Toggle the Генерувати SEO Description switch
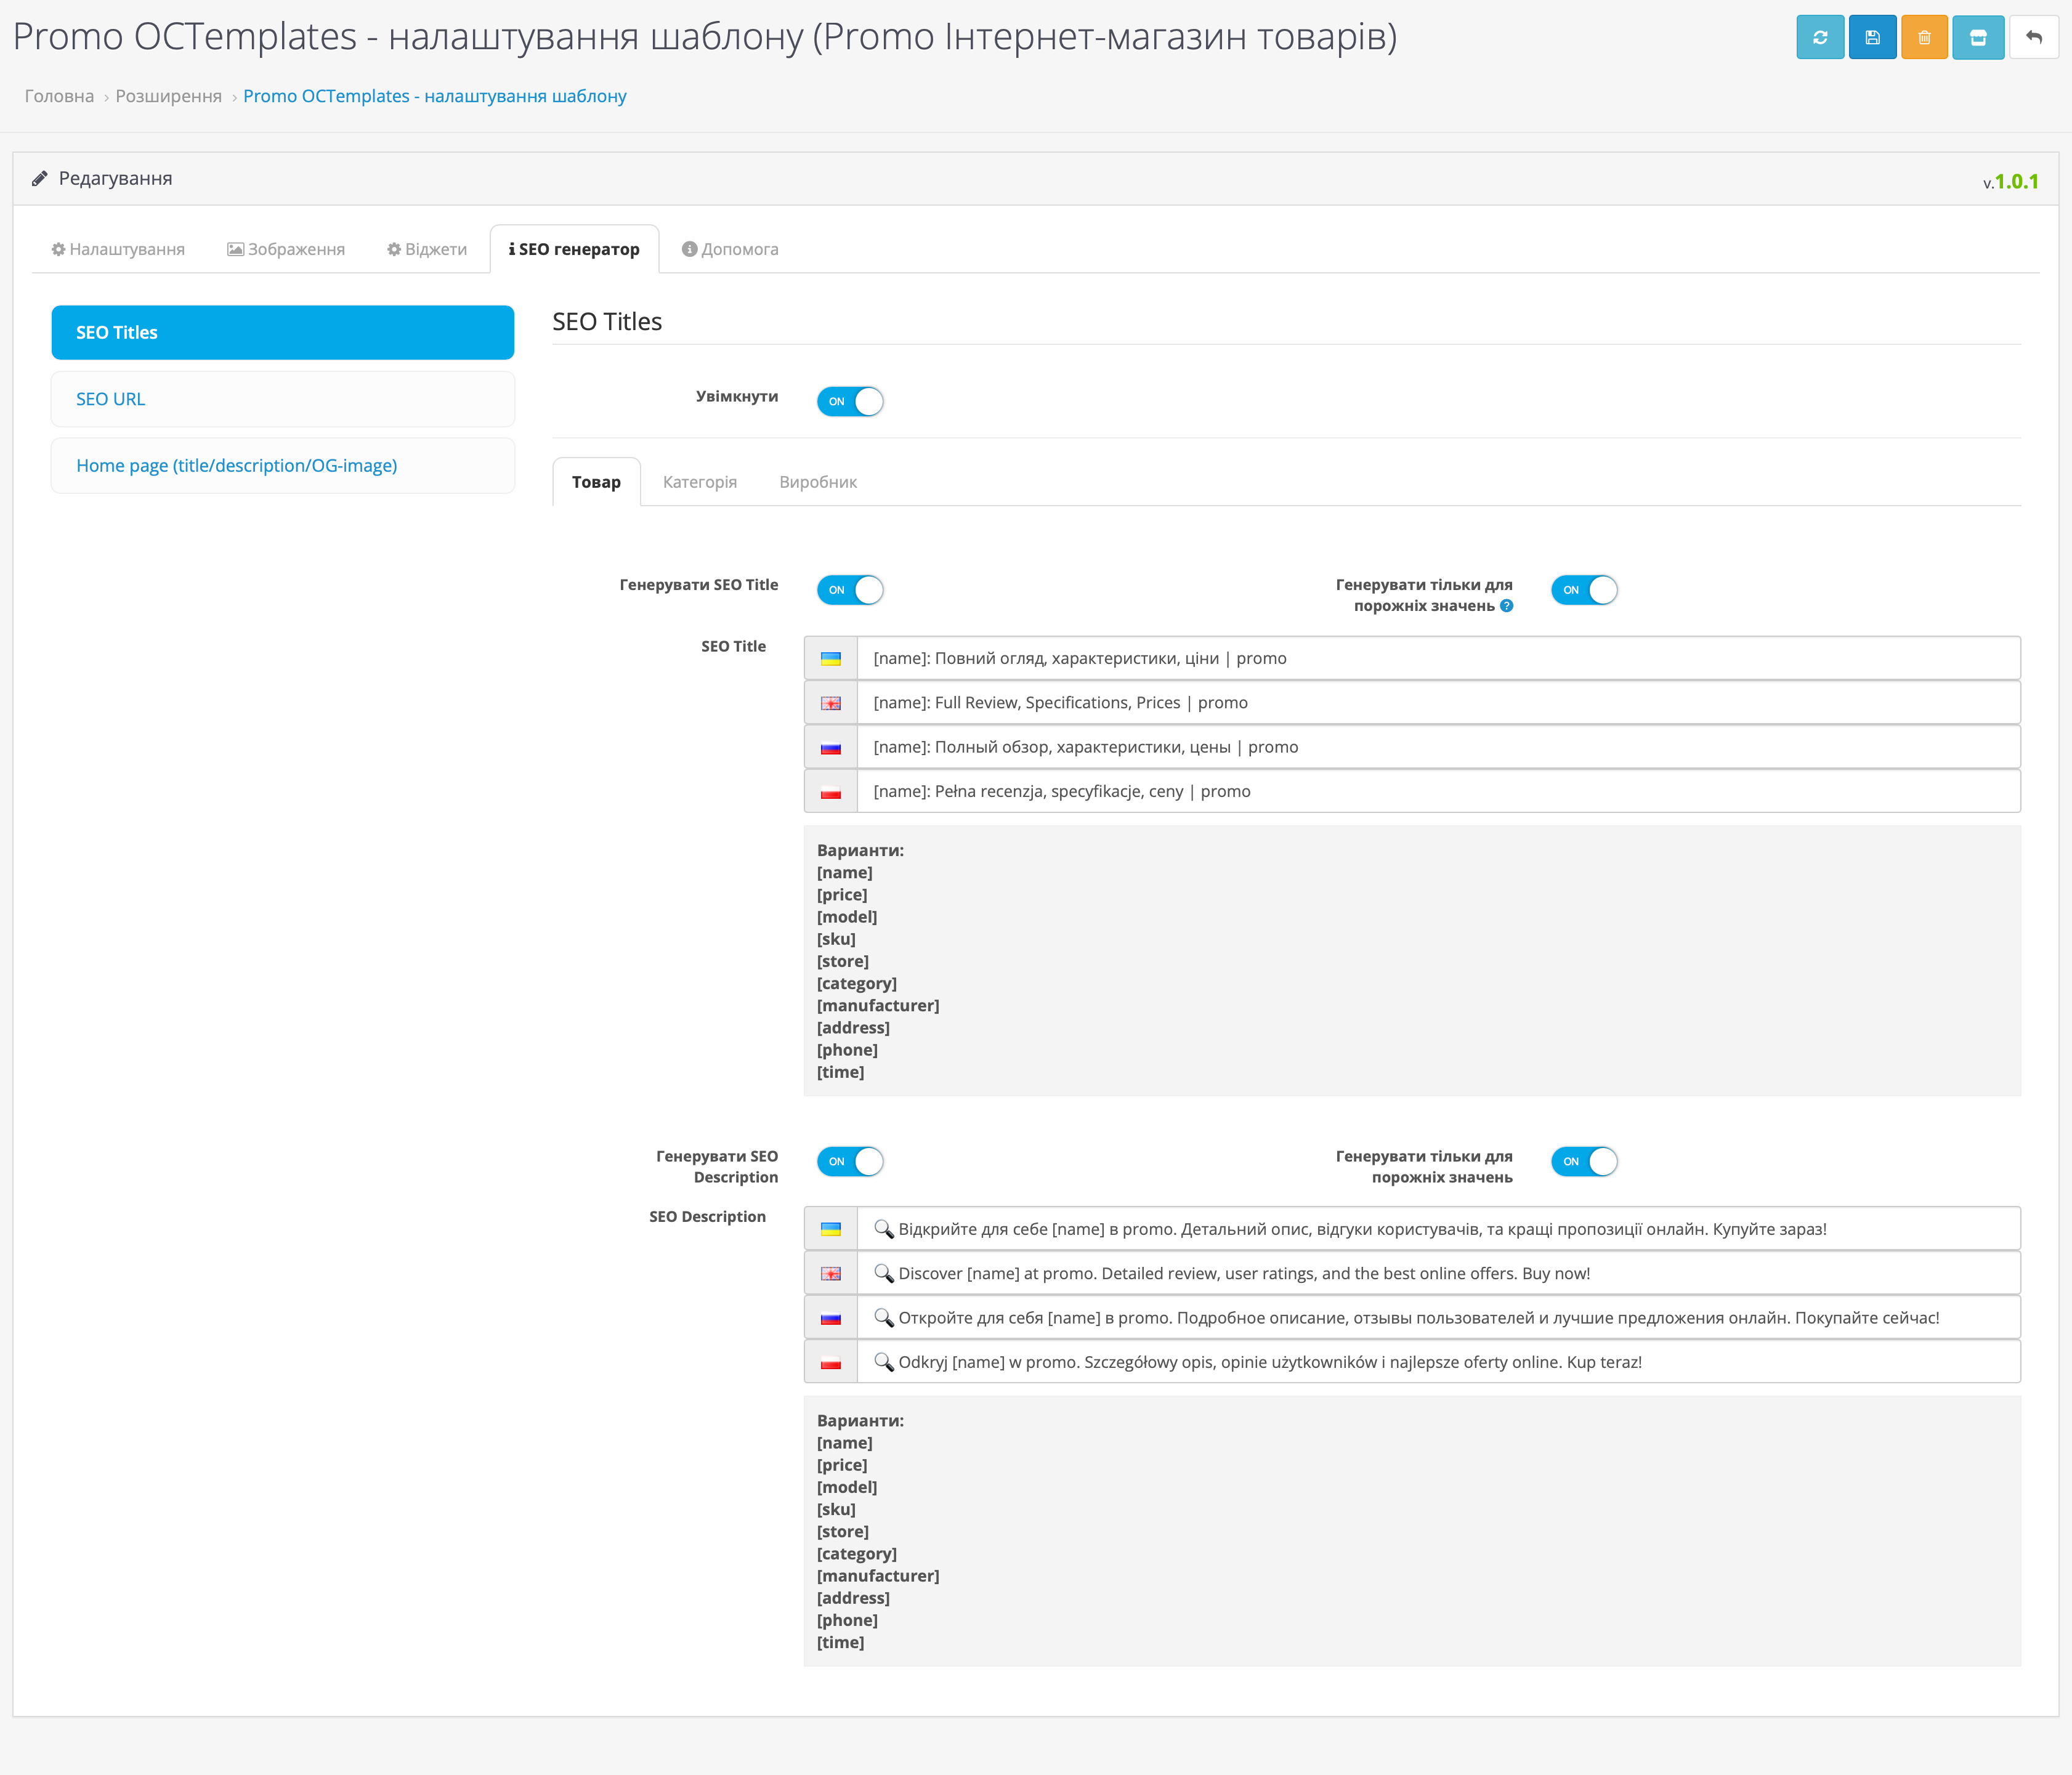The height and width of the screenshot is (1775, 2072). pyautogui.click(x=850, y=1162)
